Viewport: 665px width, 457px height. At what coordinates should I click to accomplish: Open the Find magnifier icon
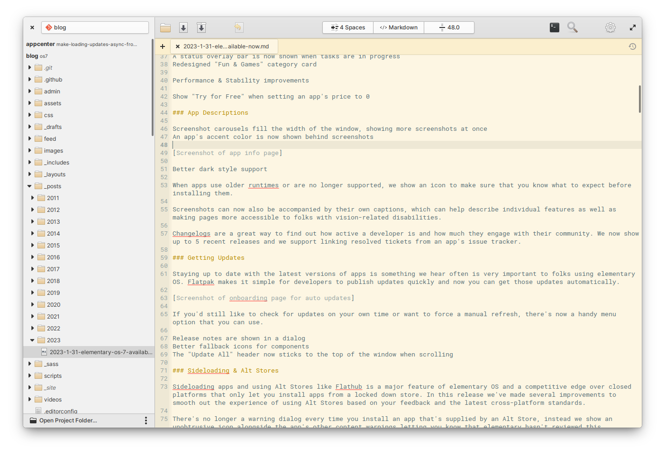coord(573,27)
